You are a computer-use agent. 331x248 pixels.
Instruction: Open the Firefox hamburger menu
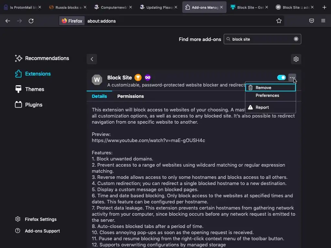coord(323,21)
